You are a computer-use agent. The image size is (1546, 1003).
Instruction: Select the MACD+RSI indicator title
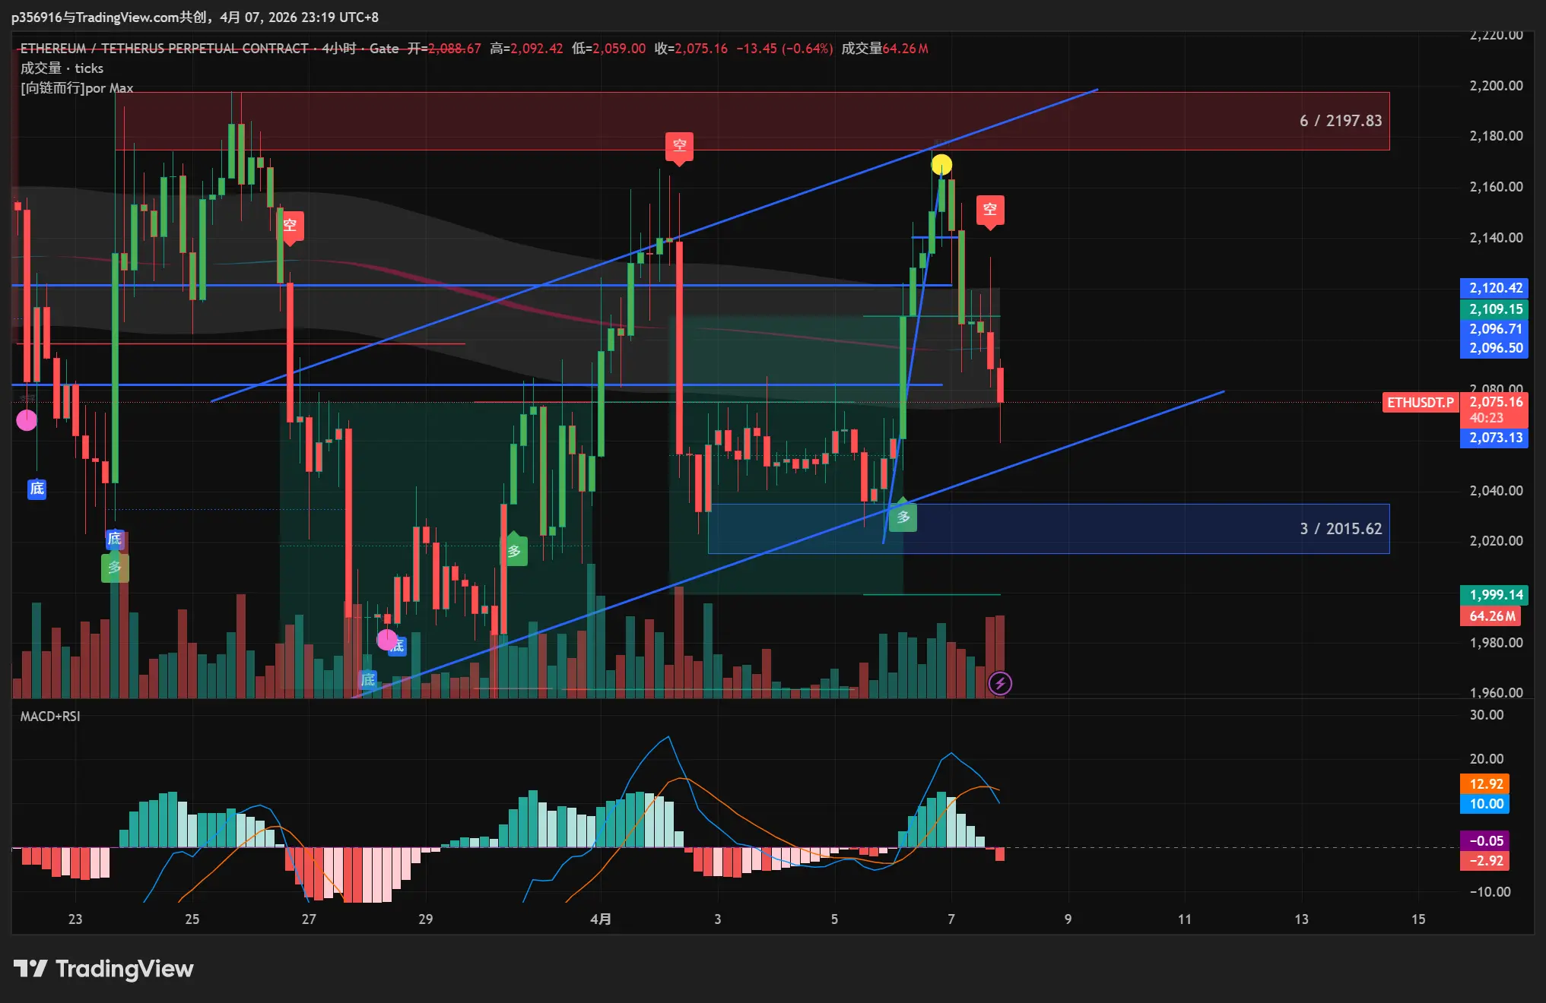[50, 716]
